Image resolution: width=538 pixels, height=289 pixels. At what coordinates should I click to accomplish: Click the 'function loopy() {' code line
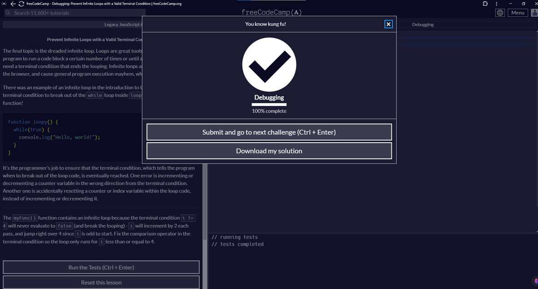click(34, 122)
